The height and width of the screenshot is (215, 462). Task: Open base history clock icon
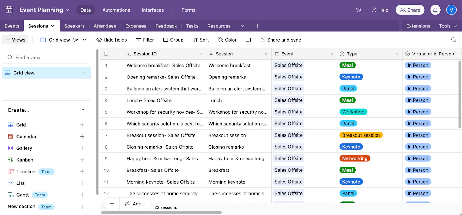pos(359,10)
